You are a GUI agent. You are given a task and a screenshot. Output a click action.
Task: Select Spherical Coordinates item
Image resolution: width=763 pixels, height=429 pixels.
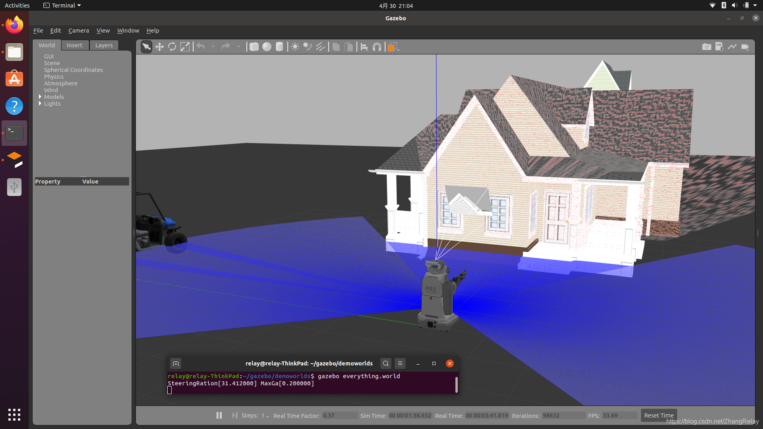click(x=74, y=70)
